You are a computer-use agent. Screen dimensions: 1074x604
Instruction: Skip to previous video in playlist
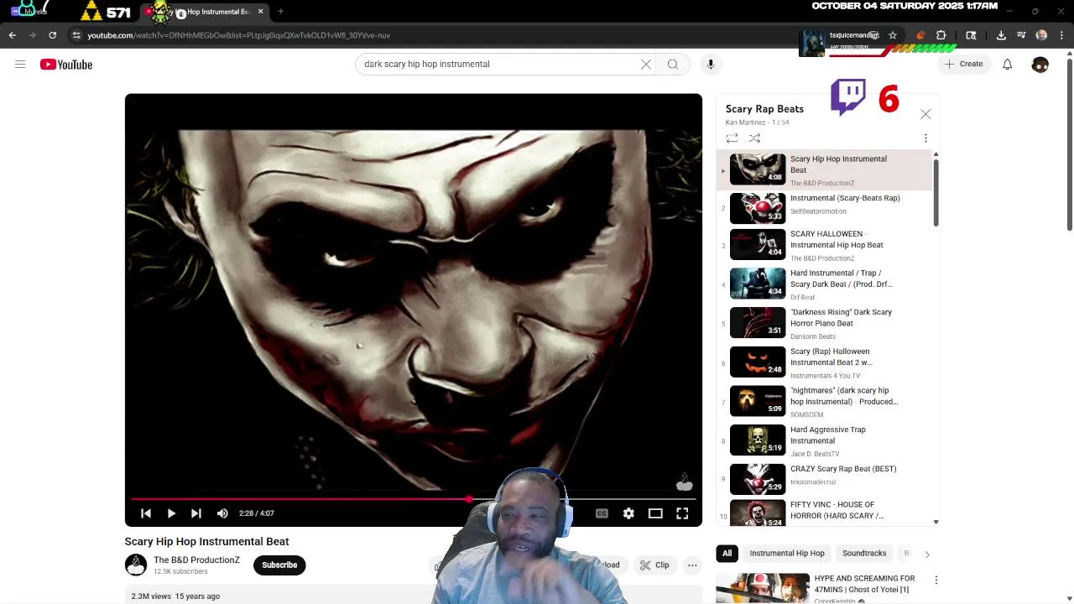146,513
